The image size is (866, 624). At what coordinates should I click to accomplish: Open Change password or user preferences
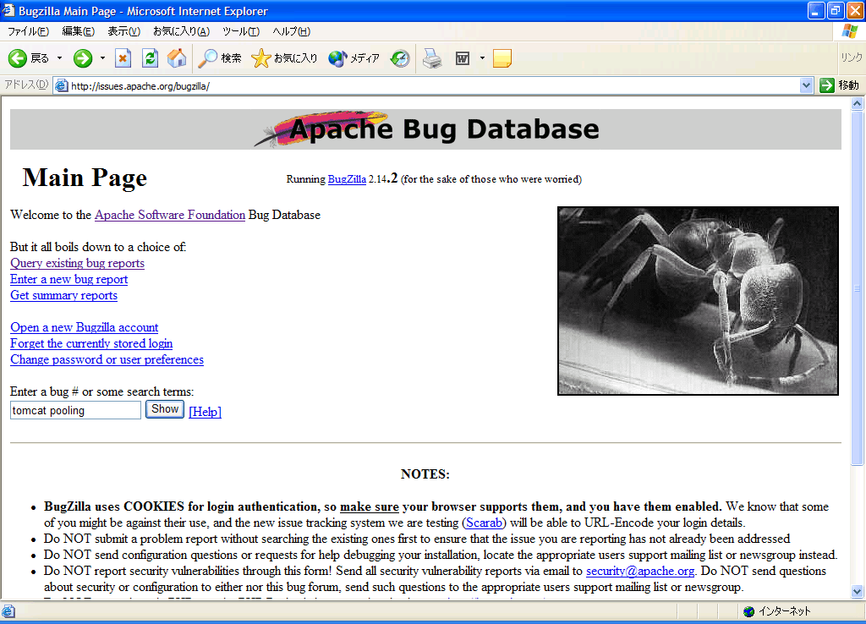click(x=107, y=359)
